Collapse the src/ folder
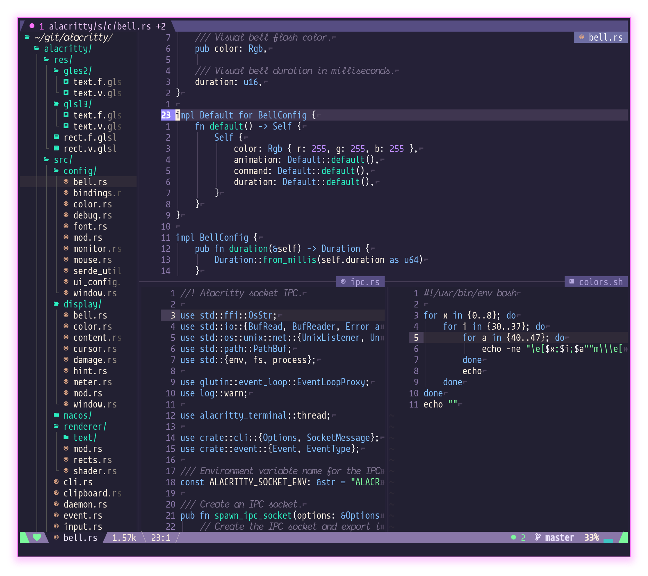Screen dimensions: 648x576 tap(47, 159)
